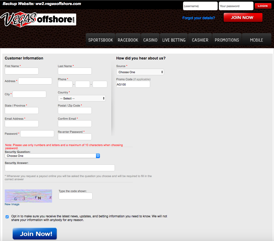This screenshot has height=241, width=274.
Task: Open the Cashier page
Action: pos(200,40)
